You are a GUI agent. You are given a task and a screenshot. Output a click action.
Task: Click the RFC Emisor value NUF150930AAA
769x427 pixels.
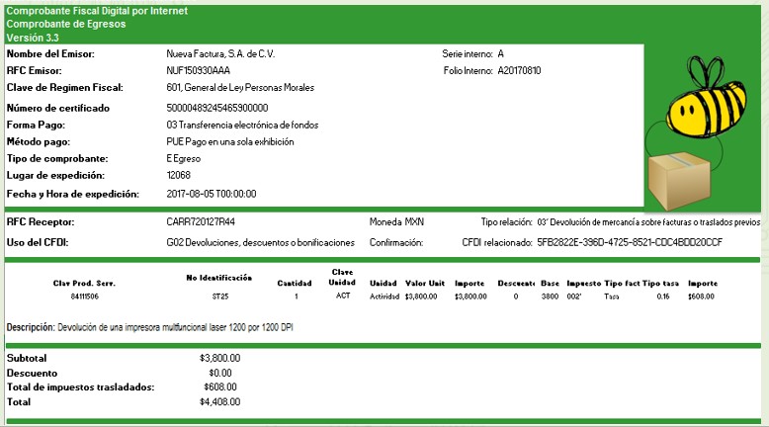(197, 71)
